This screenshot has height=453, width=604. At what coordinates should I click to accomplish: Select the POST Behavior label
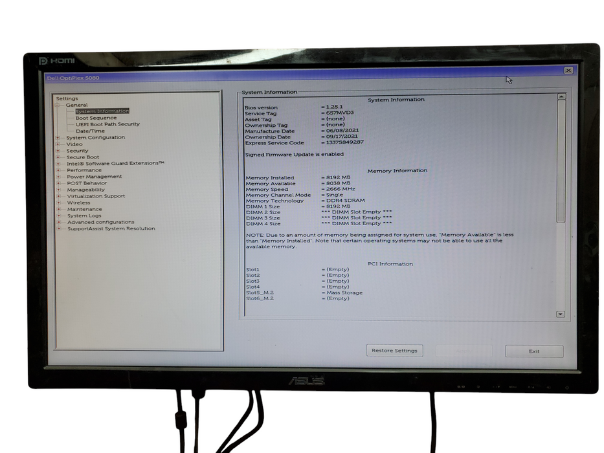click(87, 183)
